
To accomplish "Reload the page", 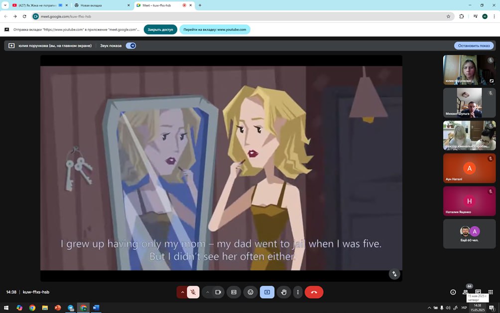I will tap(24, 16).
